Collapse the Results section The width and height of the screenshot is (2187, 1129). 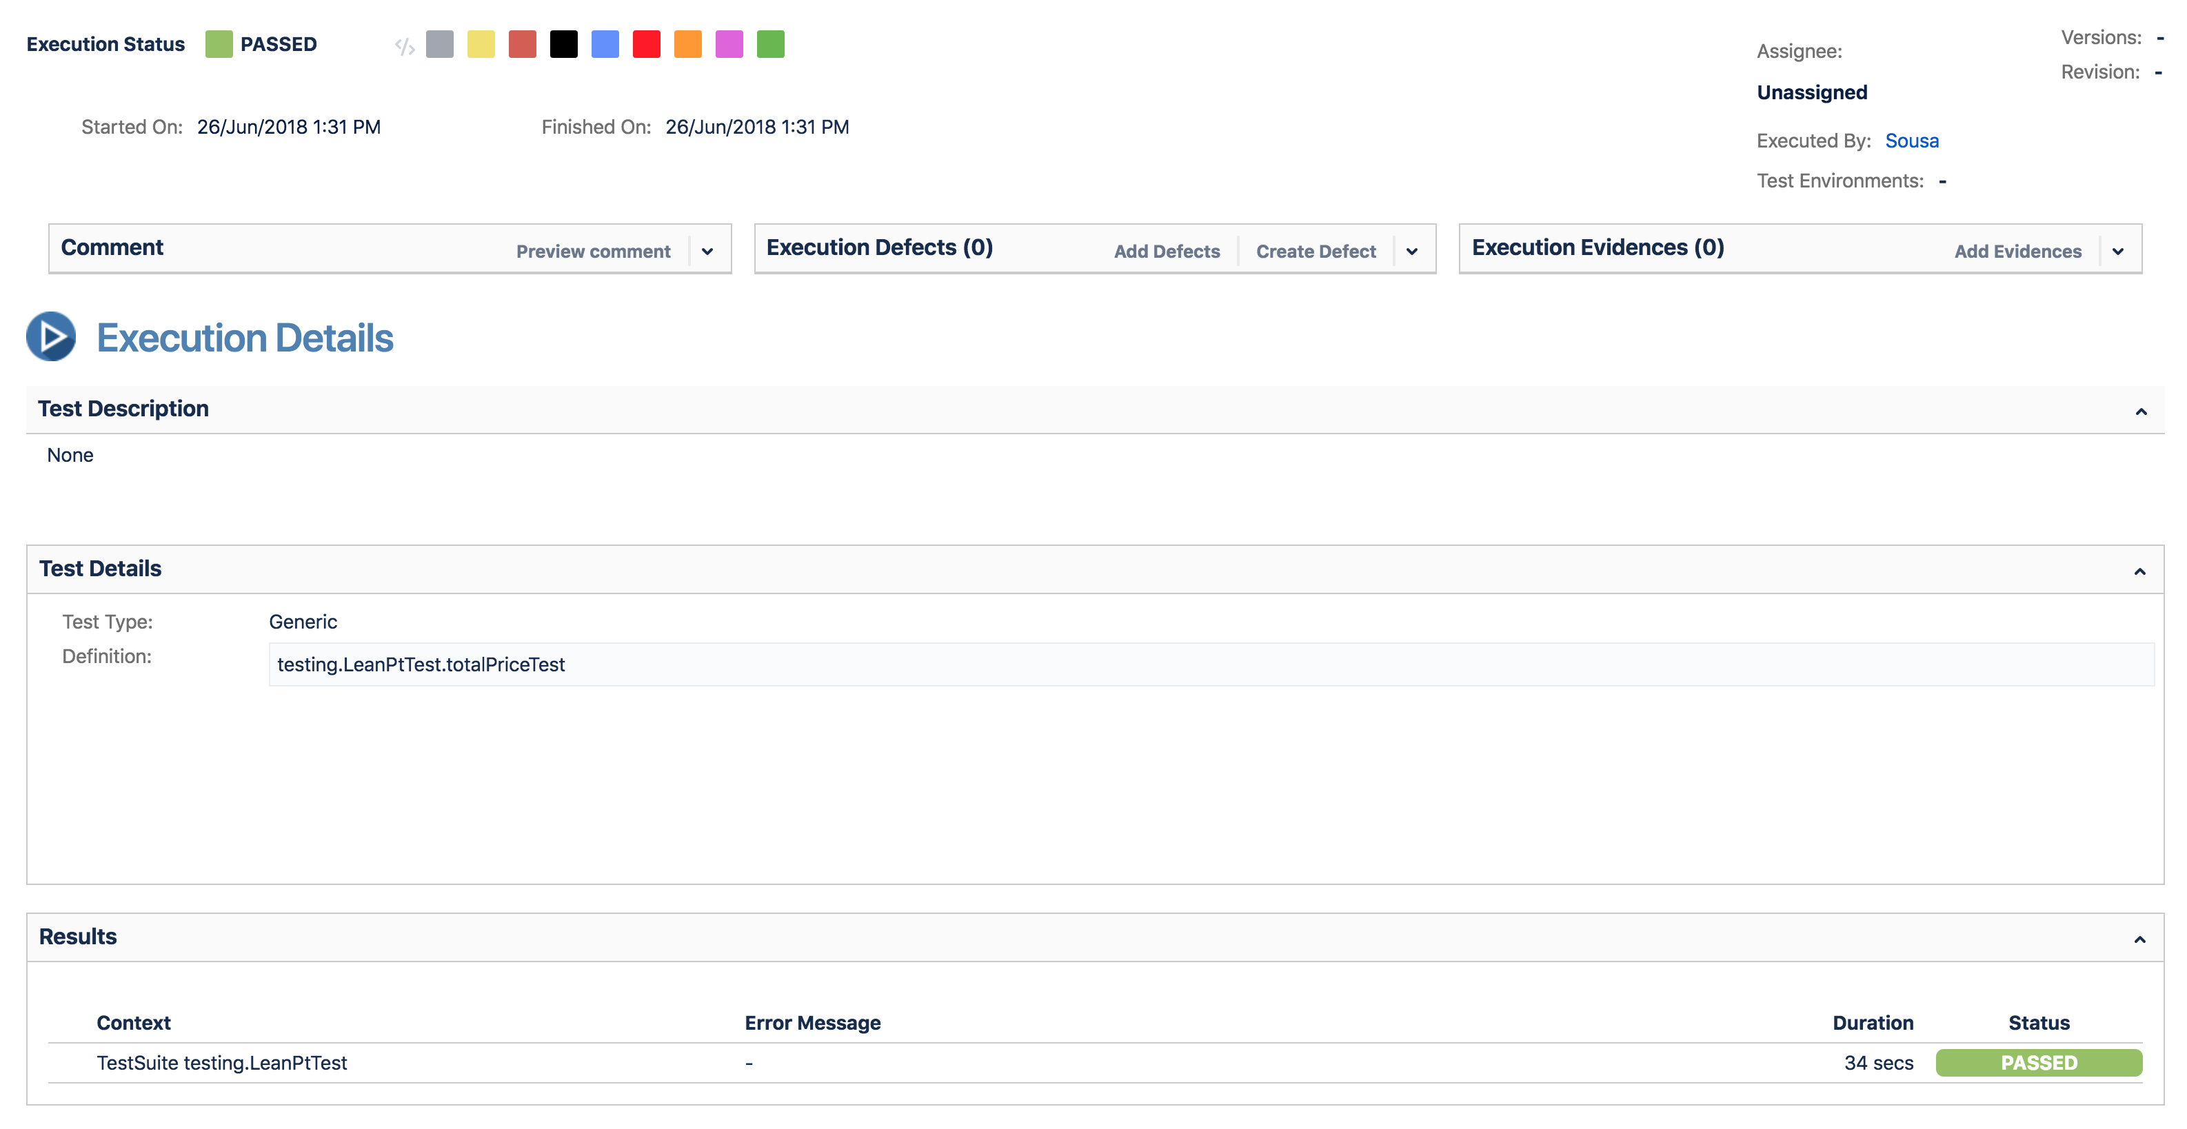tap(2139, 939)
